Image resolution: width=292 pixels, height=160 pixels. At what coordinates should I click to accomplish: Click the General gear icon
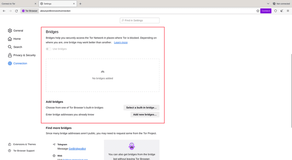[10, 31]
